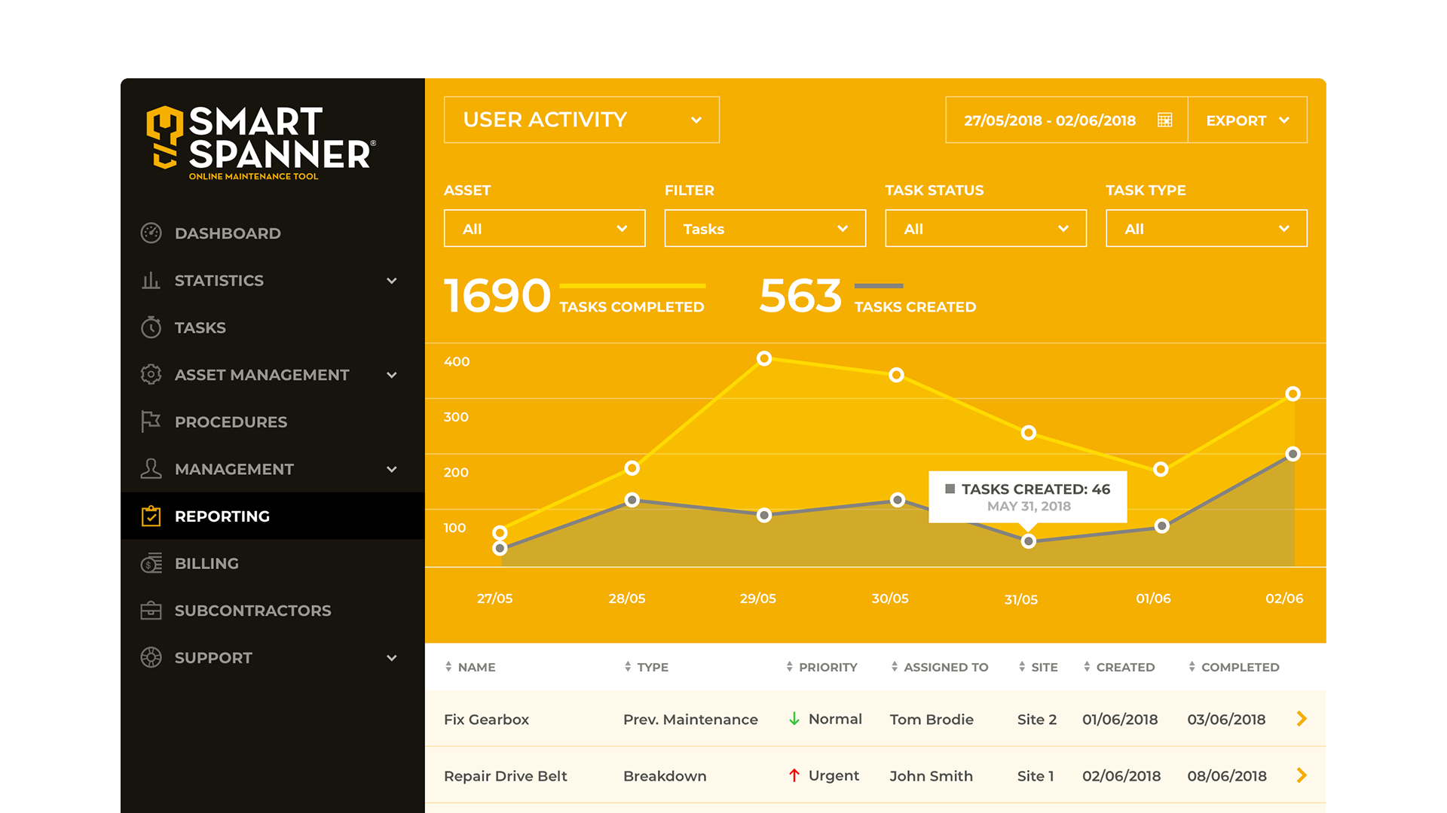Open the Support menu item
Screen dimensions: 1447x813
pos(213,657)
